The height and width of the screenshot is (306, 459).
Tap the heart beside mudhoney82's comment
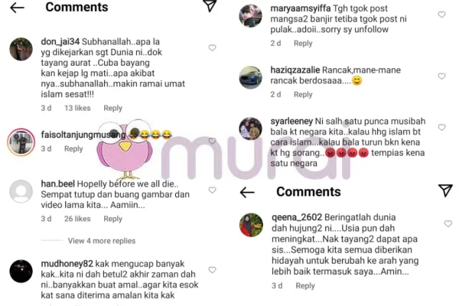[212, 270]
